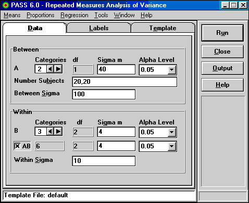Image resolution: width=249 pixels, height=203 pixels.
Task: Increase factor A categories with right arrow
Action: (58, 69)
